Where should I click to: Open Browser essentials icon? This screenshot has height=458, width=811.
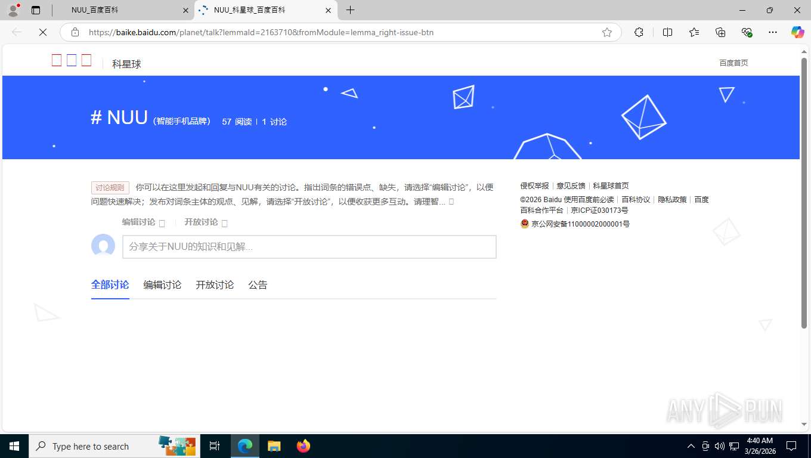(x=747, y=32)
